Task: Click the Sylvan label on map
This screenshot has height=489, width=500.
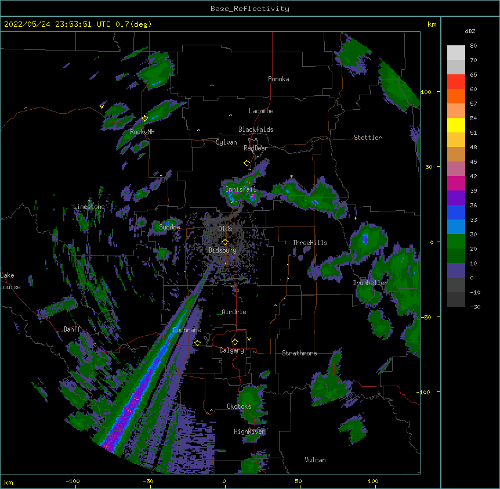Action: [226, 142]
